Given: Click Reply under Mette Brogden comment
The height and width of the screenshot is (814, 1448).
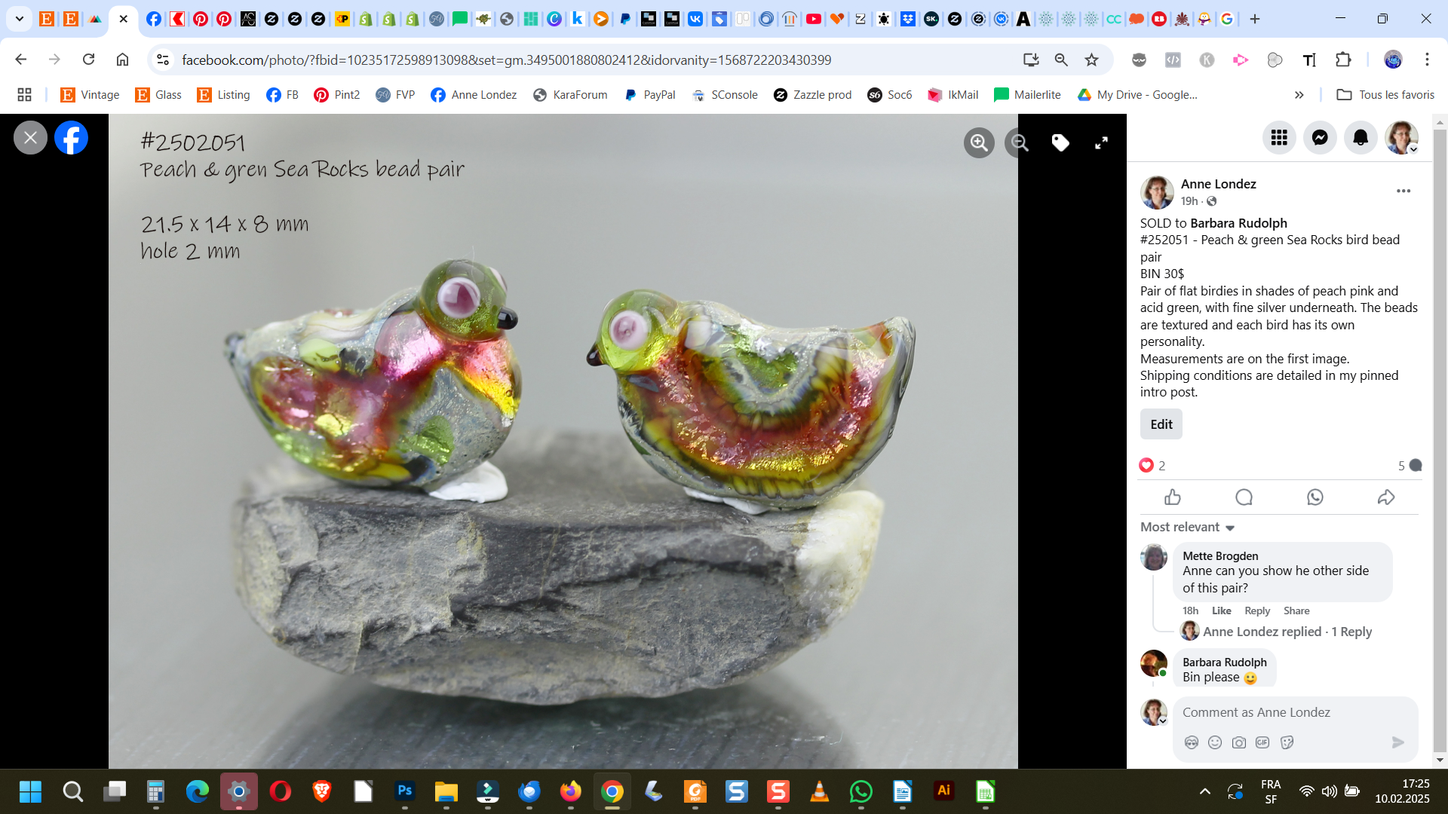Looking at the screenshot, I should pos(1256,611).
